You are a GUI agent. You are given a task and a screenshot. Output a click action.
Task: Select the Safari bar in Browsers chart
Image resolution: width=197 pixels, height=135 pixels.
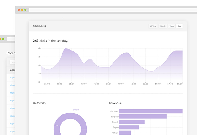coord(131,122)
